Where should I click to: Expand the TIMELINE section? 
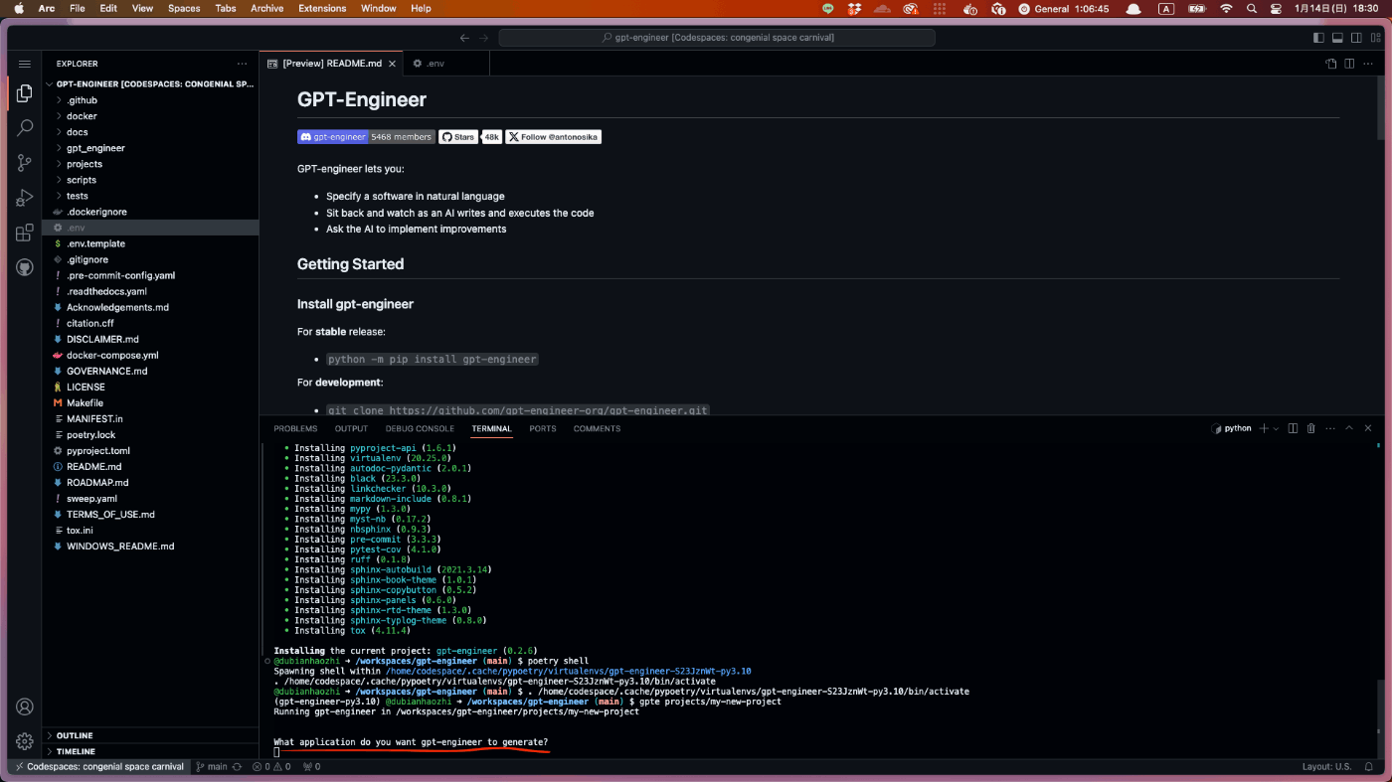point(150,751)
